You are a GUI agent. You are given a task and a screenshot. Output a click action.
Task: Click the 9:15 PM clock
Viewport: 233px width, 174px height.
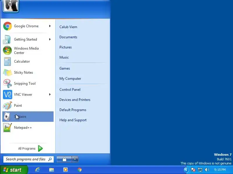[220, 170]
